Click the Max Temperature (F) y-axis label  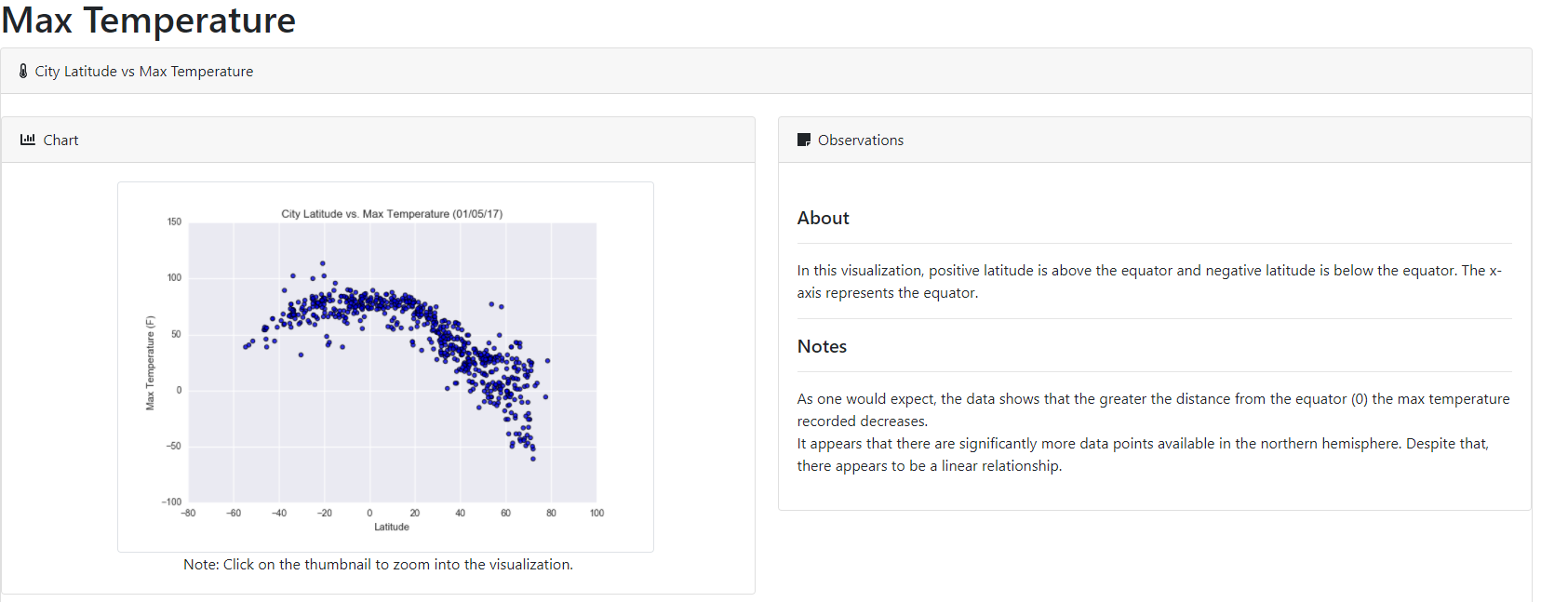[x=150, y=363]
